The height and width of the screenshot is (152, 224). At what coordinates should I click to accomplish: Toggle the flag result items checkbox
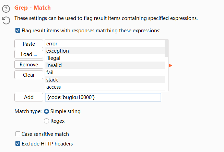[18, 31]
